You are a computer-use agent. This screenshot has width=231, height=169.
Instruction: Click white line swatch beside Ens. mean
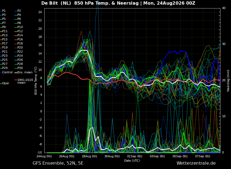coord(16,73)
